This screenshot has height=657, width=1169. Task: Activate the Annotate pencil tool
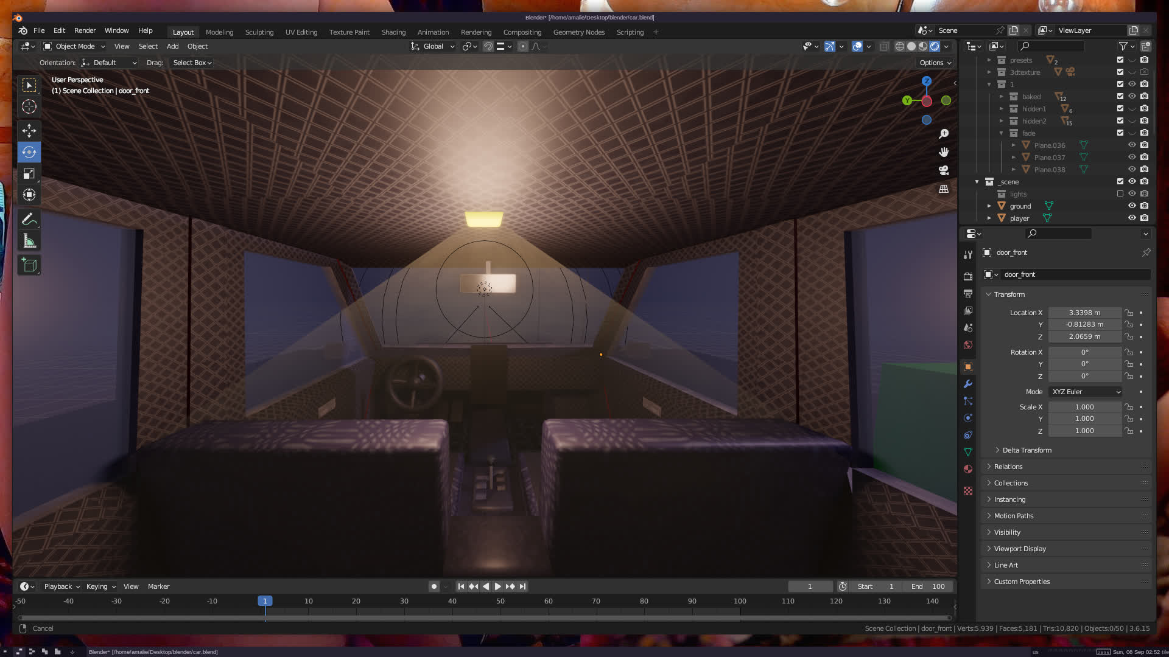click(x=29, y=219)
